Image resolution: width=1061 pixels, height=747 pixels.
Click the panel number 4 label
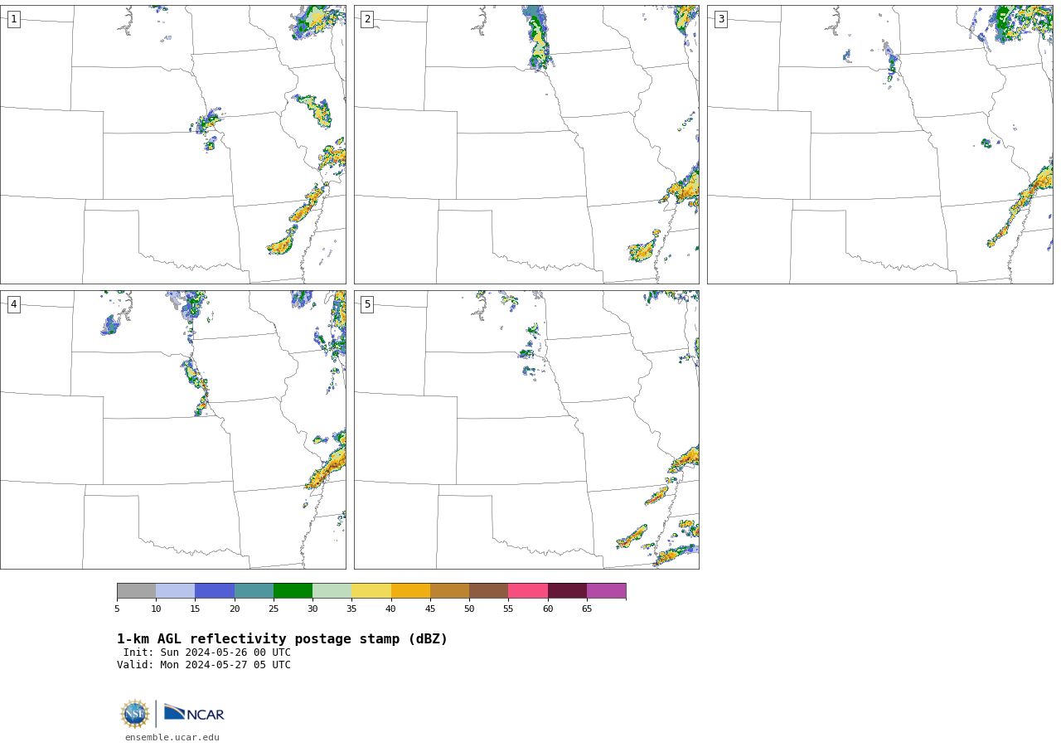click(x=13, y=304)
